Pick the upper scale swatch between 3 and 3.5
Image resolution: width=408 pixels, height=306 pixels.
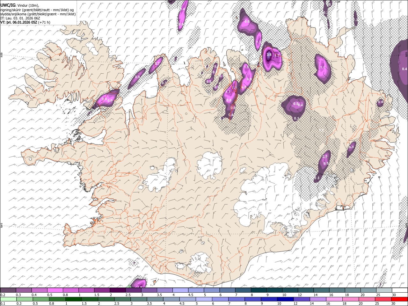coord(149,290)
